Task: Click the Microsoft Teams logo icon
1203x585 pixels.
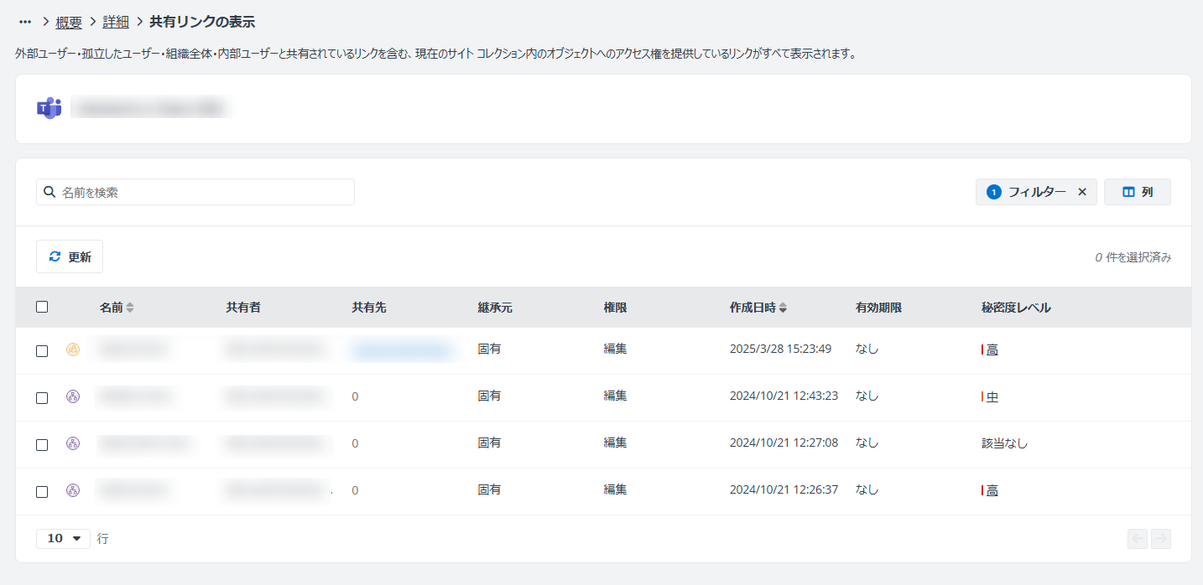Action: 49,108
